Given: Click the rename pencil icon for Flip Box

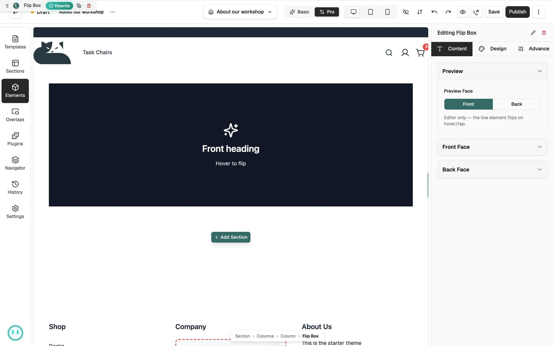Looking at the screenshot, I should coord(533,33).
